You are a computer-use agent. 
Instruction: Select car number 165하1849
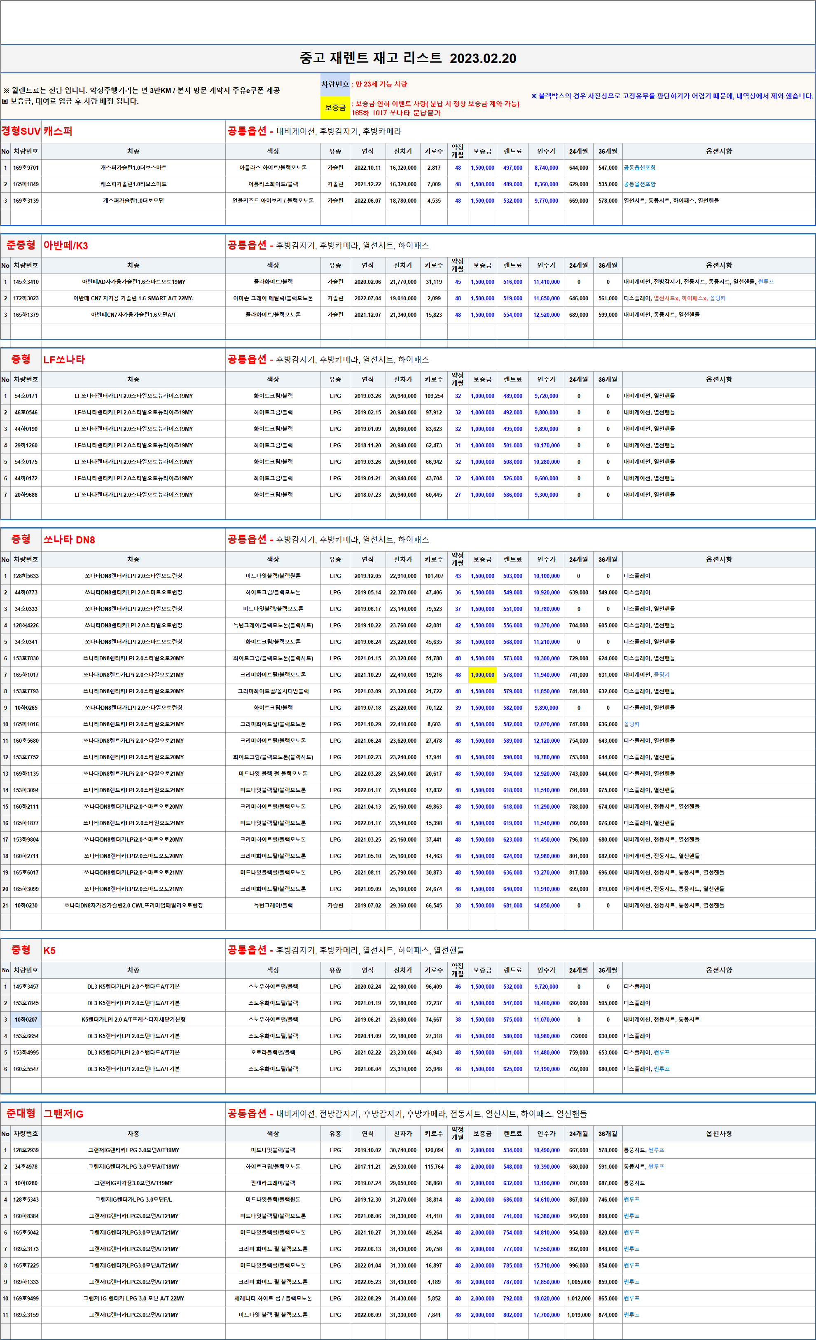26,185
